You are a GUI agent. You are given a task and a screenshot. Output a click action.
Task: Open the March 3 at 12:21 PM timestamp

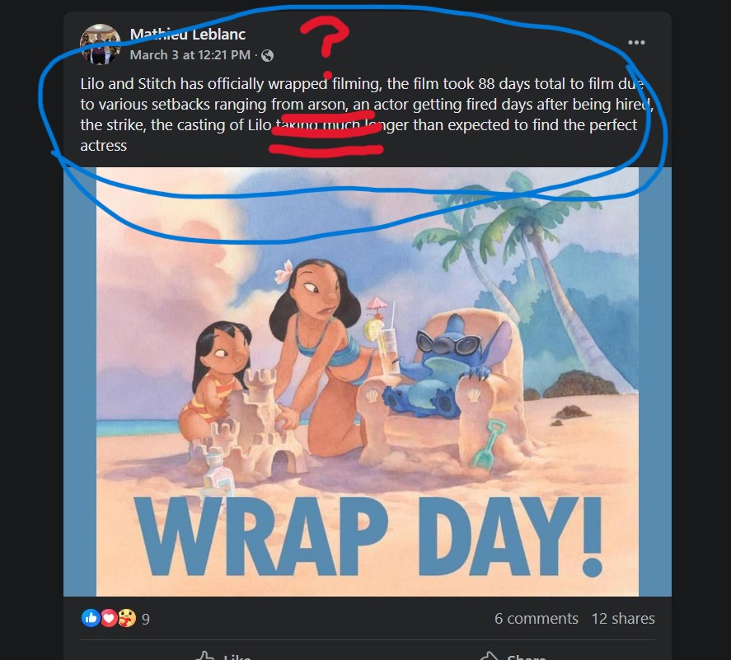pos(190,55)
